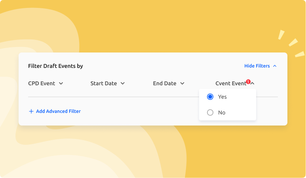Image resolution: width=306 pixels, height=178 pixels.
Task: Click the chevron next to Hide Filters
Action: pyautogui.click(x=275, y=66)
